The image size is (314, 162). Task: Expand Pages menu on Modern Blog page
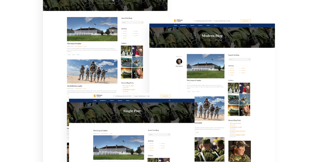point(209,25)
